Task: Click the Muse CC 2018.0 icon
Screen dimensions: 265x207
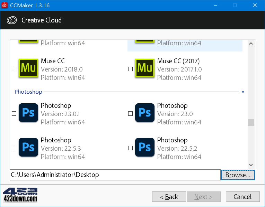Action: [x=28, y=68]
